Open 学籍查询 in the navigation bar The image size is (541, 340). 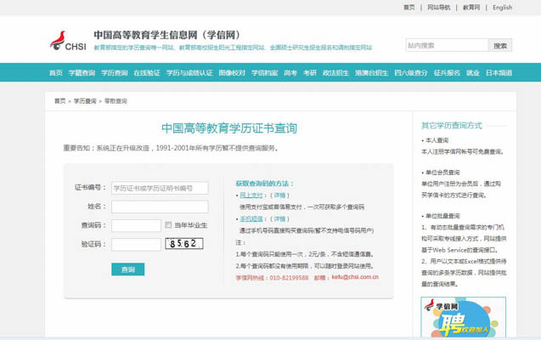tap(82, 73)
